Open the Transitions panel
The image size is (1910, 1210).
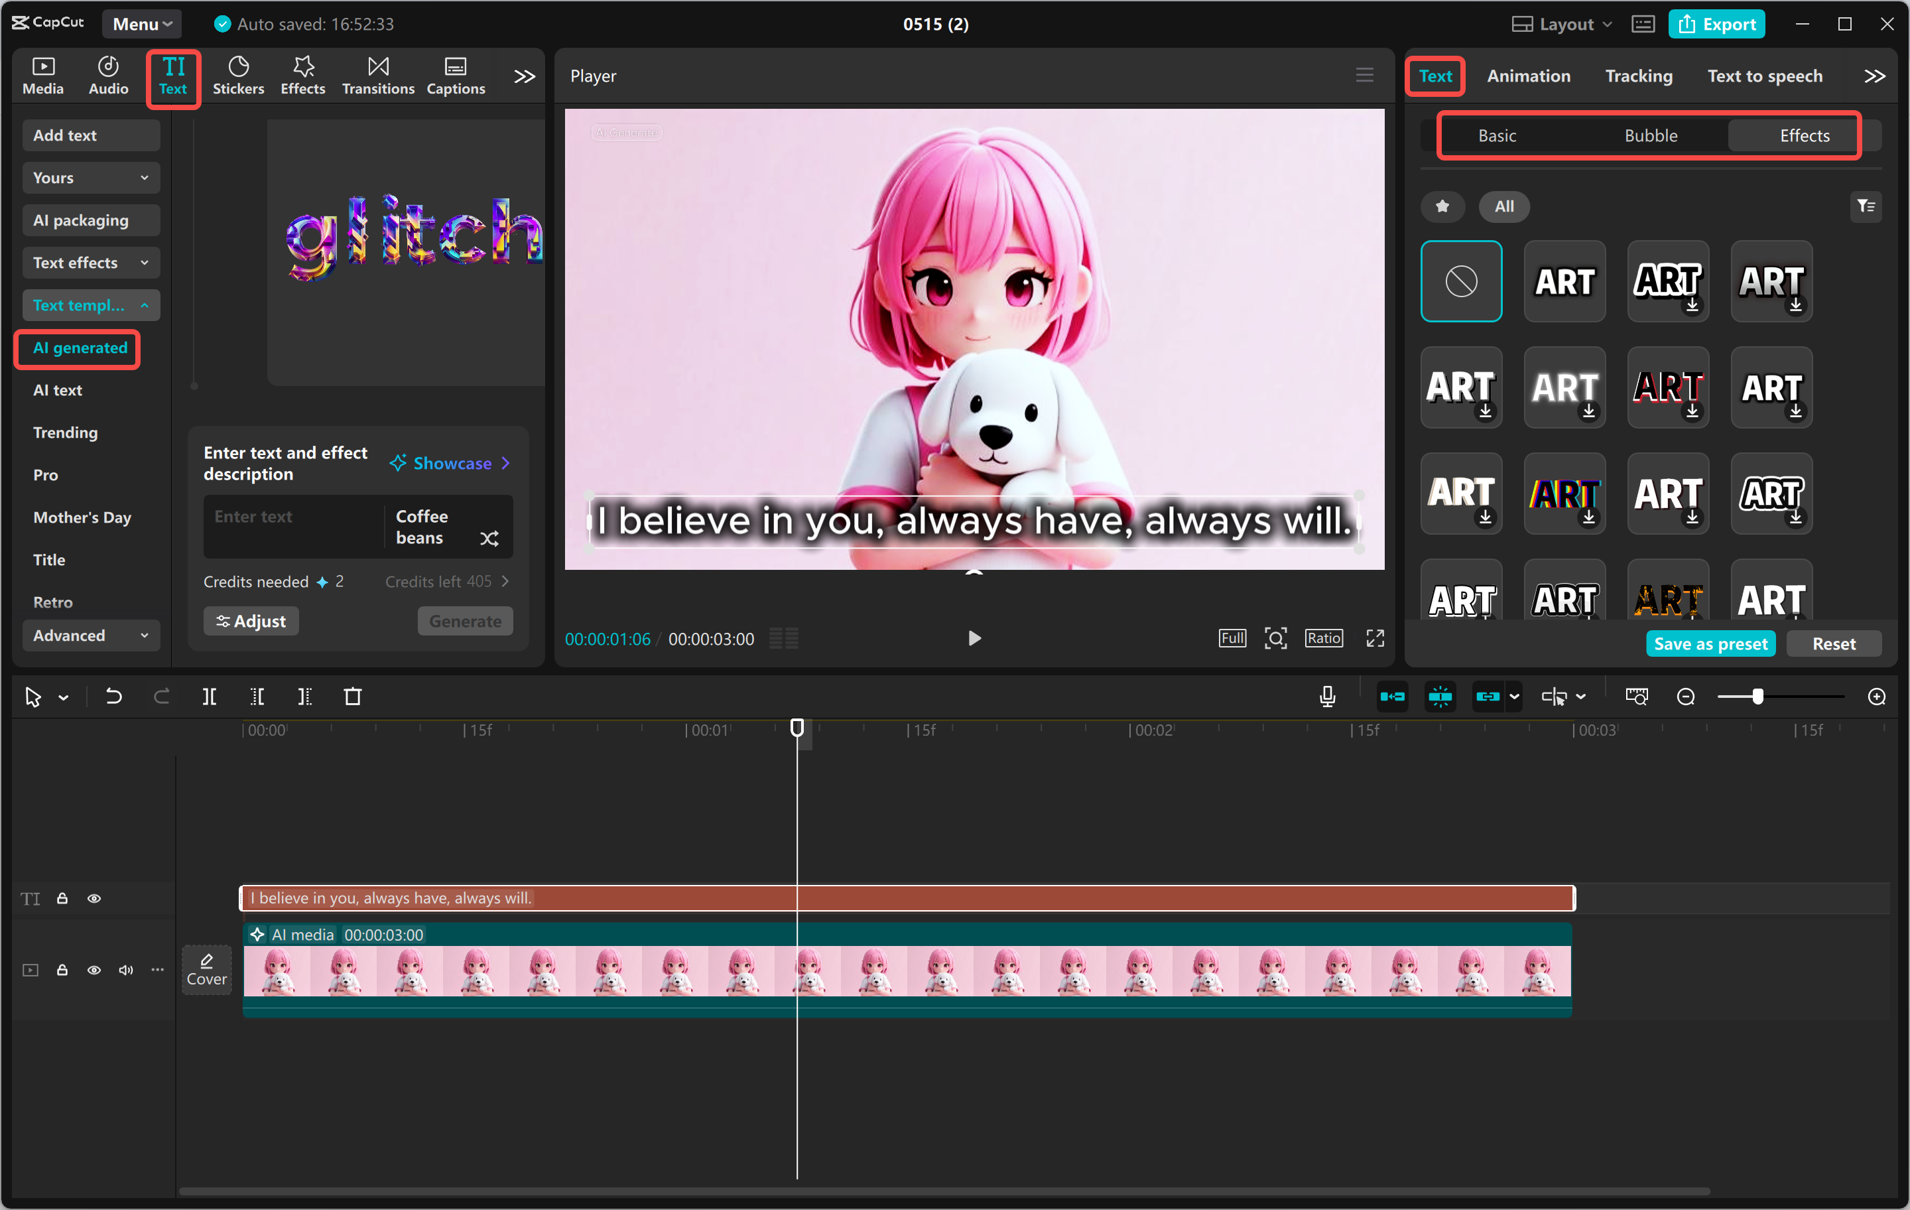pos(377,74)
